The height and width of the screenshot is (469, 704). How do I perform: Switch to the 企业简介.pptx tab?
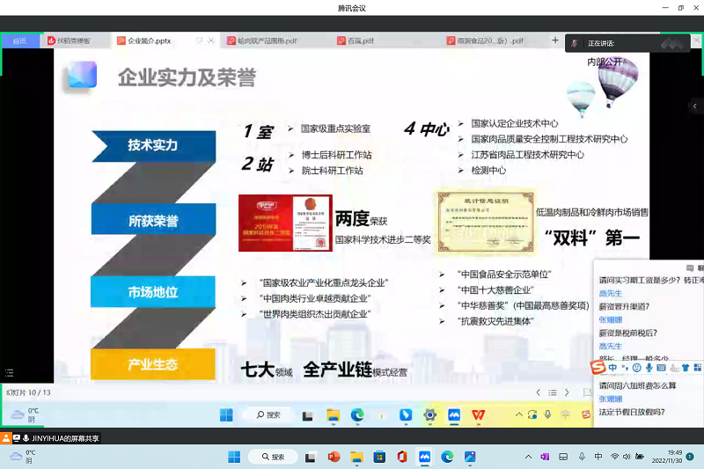pyautogui.click(x=150, y=40)
